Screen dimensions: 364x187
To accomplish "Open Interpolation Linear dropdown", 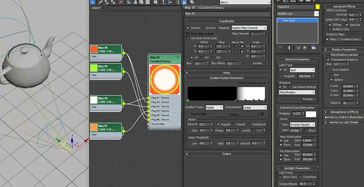I will [x=255, y=107].
